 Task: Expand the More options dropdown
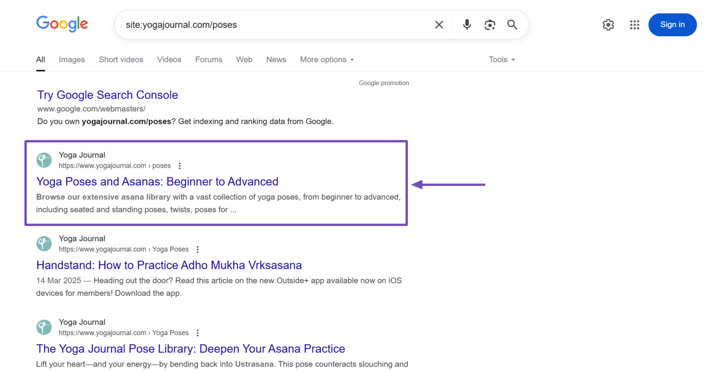(x=327, y=59)
